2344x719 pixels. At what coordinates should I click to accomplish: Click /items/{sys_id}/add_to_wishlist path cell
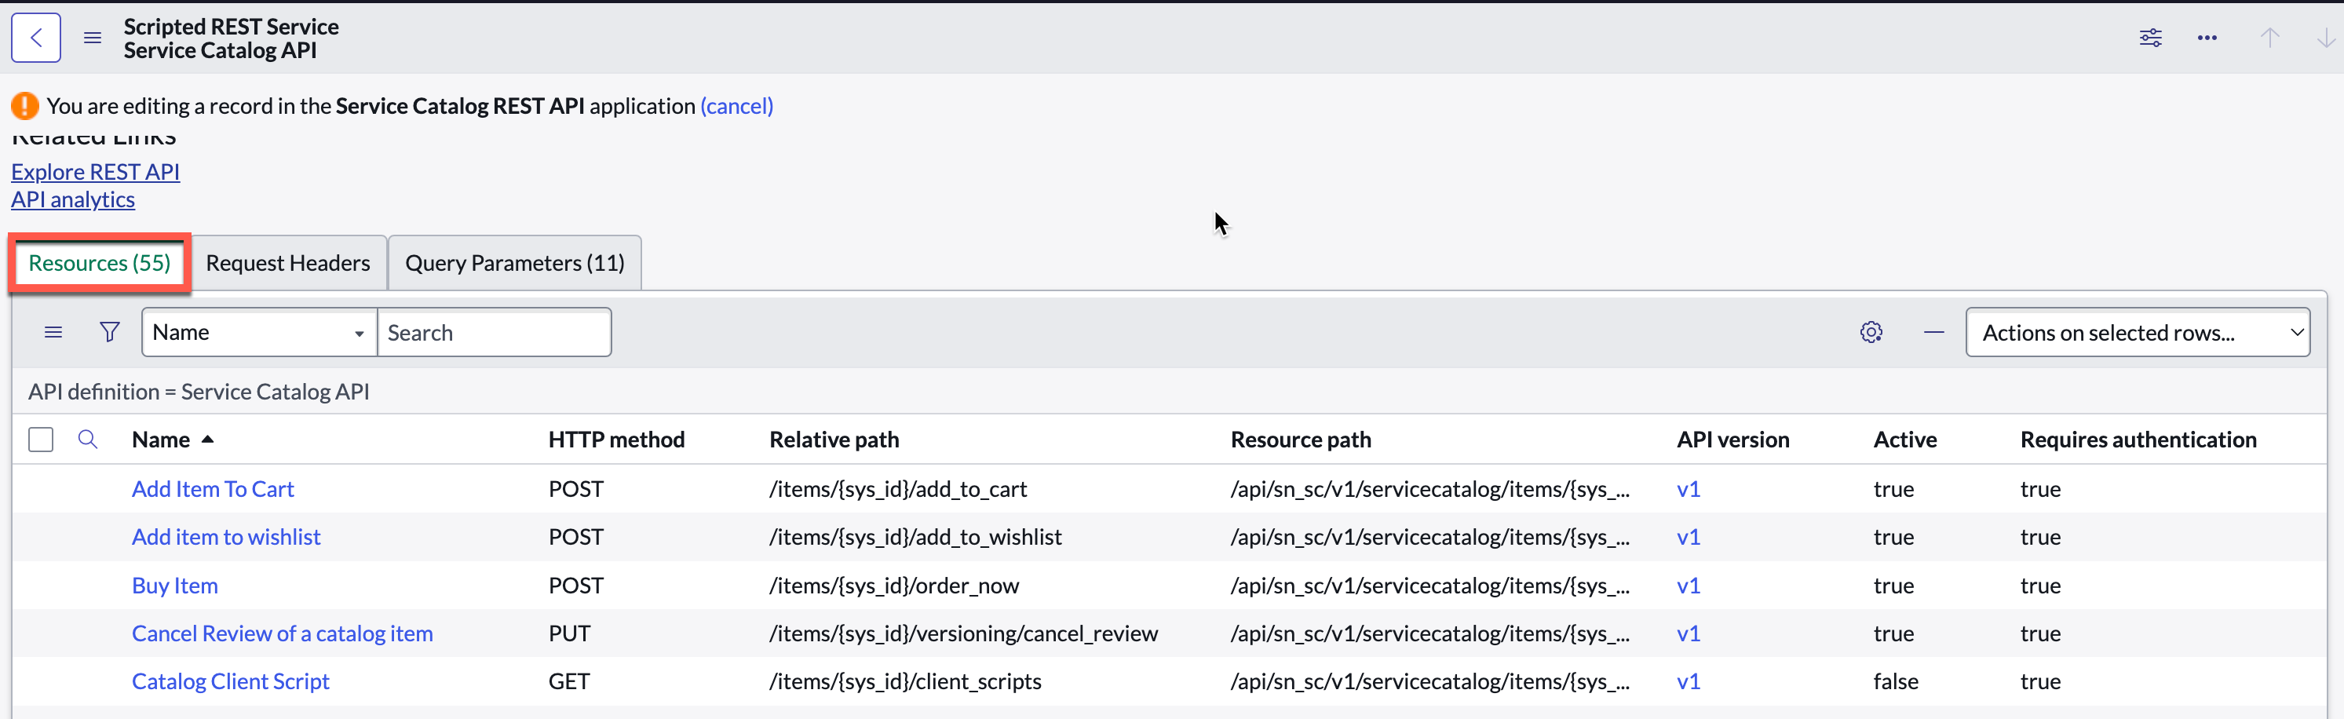(915, 537)
